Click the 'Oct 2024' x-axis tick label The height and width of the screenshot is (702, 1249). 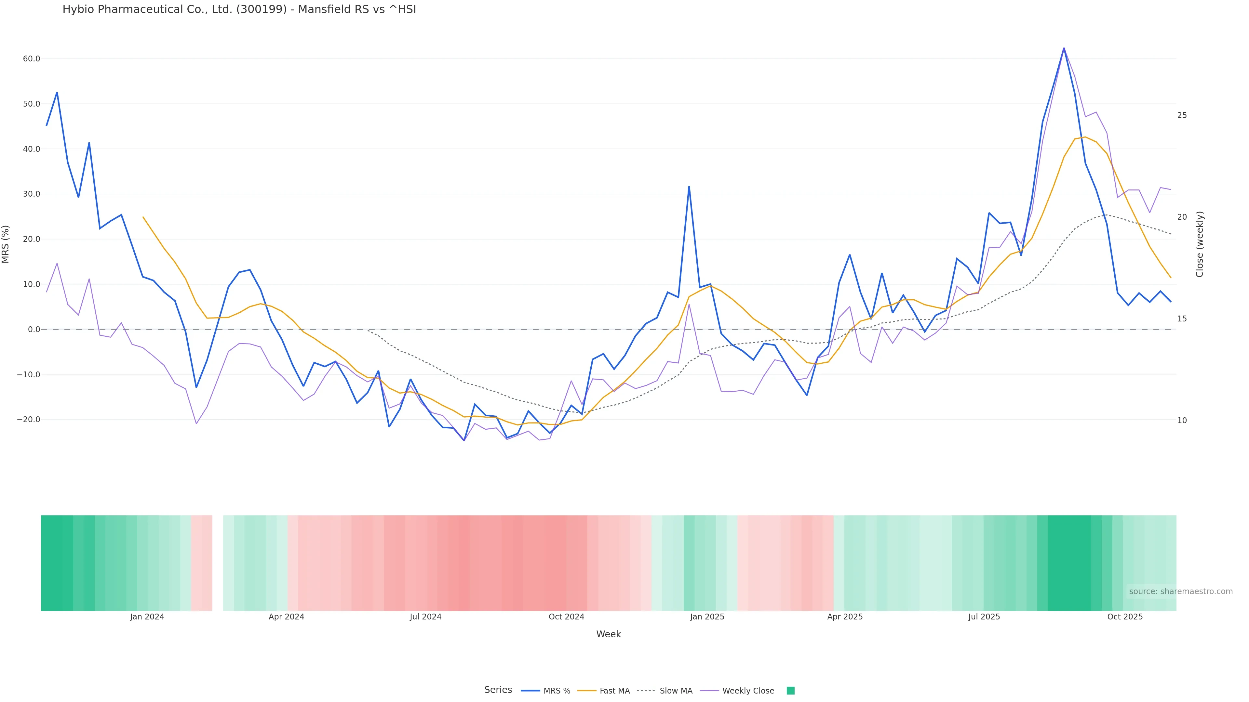566,617
